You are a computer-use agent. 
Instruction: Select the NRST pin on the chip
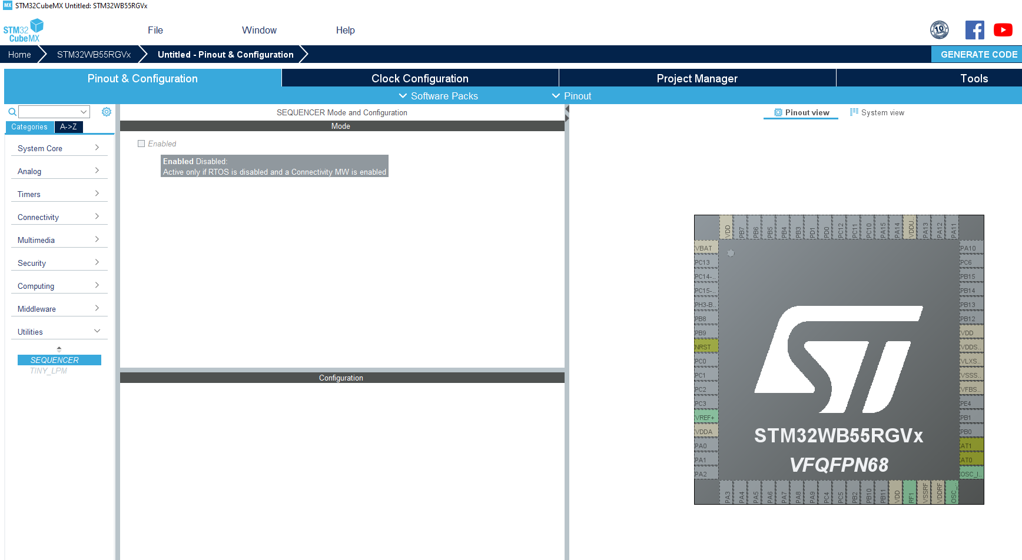[706, 347]
